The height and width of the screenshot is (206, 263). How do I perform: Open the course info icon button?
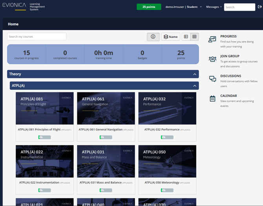coord(153,37)
